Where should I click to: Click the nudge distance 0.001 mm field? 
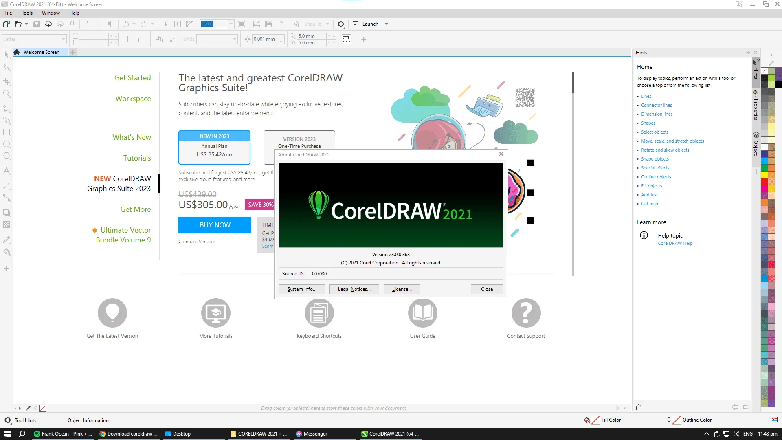264,39
